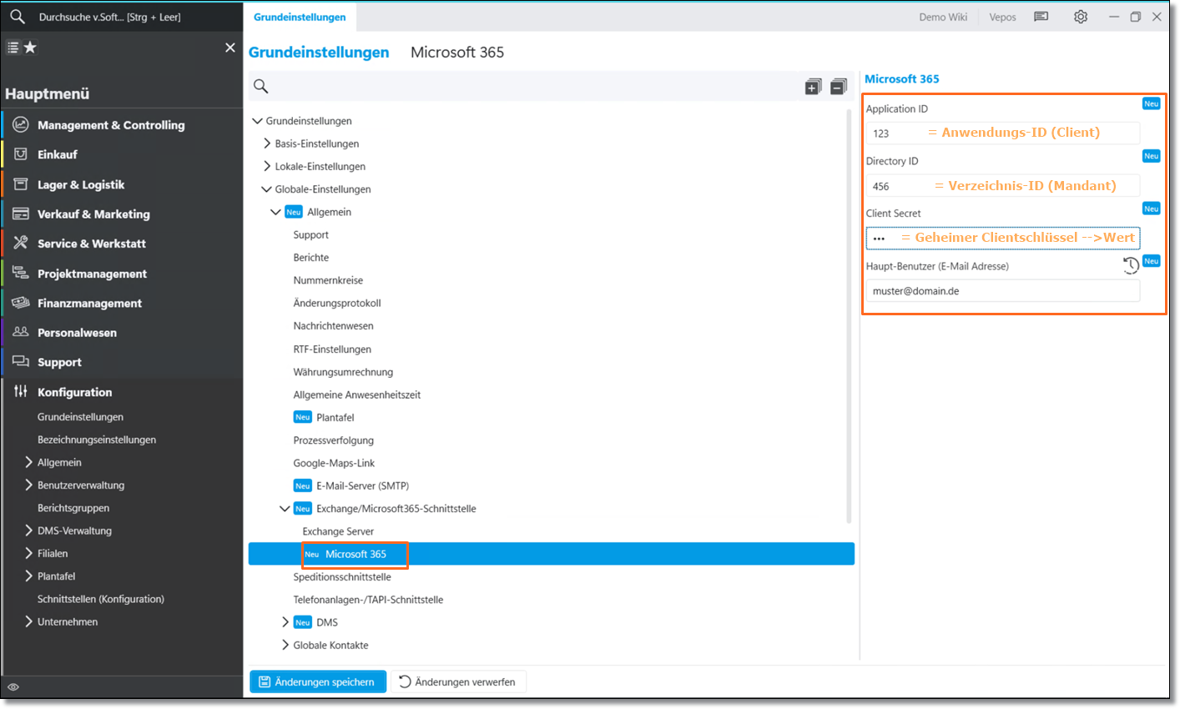The image size is (1180, 709).
Task: Select the Grundeinstellungen tab at top
Action: pyautogui.click(x=300, y=17)
